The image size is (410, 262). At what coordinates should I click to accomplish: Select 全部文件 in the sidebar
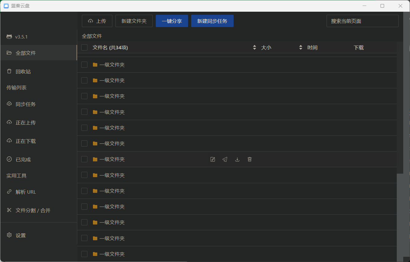(38, 53)
